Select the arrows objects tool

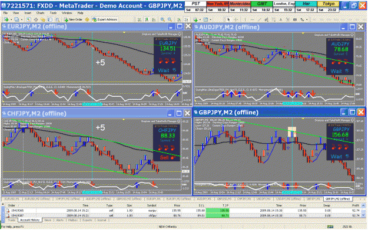click(302, 19)
